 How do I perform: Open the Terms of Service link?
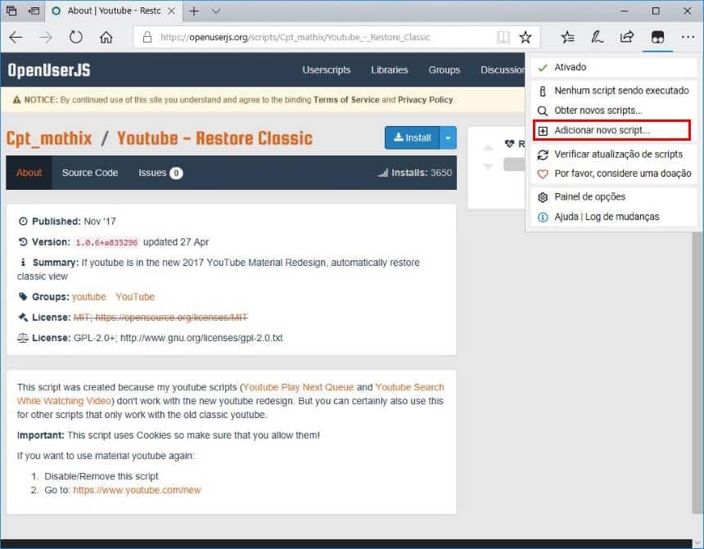pyautogui.click(x=346, y=100)
